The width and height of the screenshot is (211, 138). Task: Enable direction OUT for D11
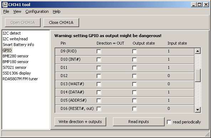tap(99, 68)
